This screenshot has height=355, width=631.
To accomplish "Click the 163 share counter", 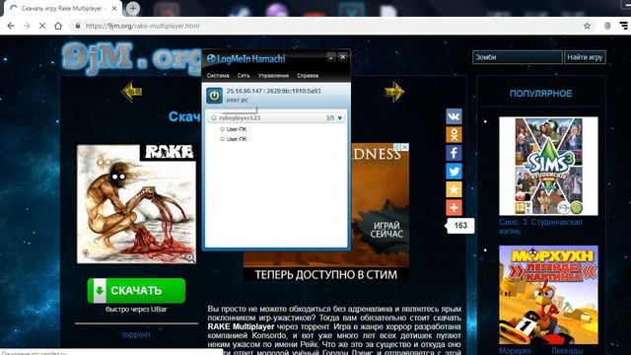I will point(460,226).
